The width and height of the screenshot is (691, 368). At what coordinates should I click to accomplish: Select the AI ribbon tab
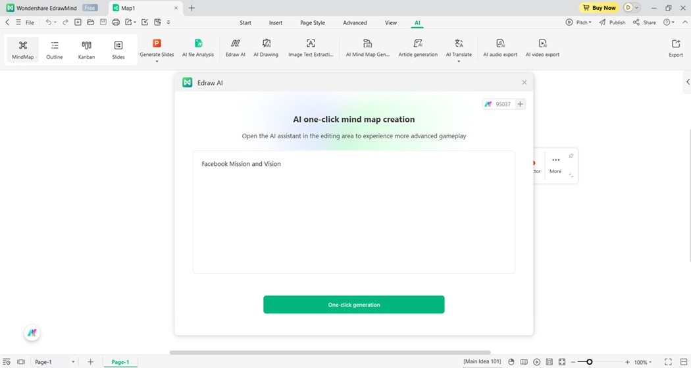(x=417, y=22)
